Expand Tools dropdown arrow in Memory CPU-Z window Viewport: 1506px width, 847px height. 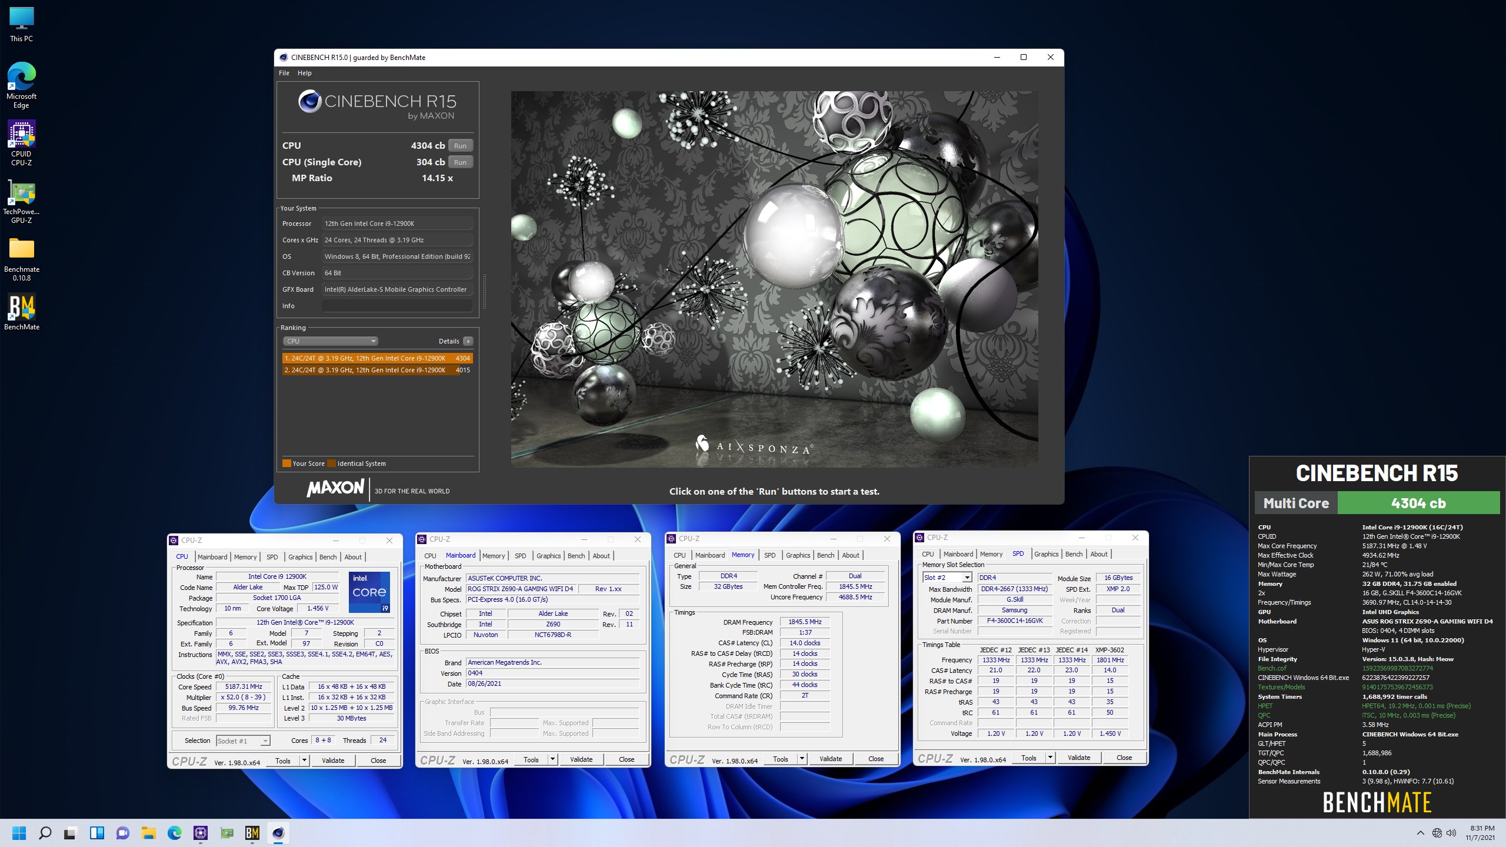802,759
